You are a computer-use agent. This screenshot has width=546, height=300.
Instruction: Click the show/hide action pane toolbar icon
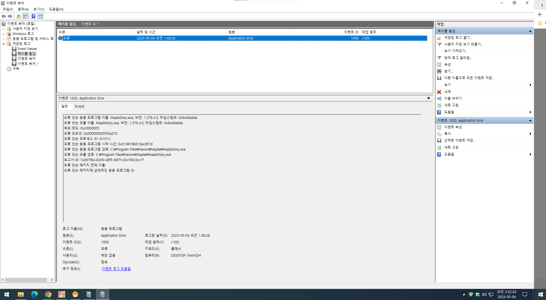[x=40, y=16]
